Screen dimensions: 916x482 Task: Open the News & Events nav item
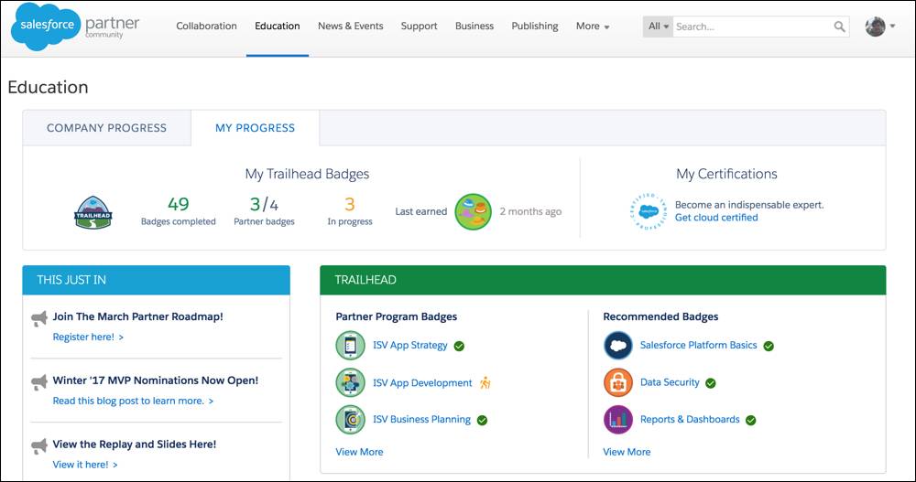click(x=351, y=27)
